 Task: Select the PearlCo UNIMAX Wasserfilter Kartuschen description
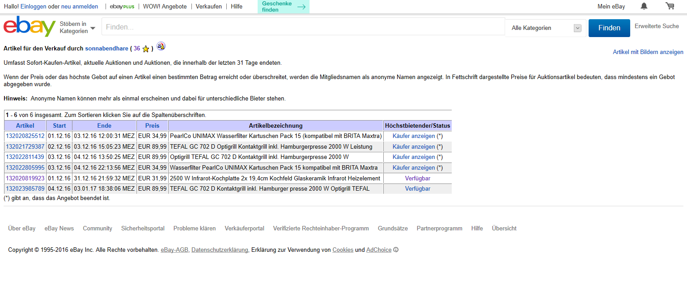(276, 136)
